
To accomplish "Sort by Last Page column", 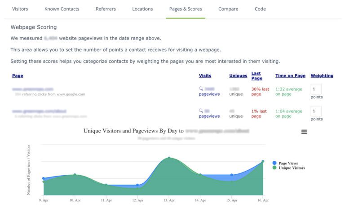I will tap(256, 76).
